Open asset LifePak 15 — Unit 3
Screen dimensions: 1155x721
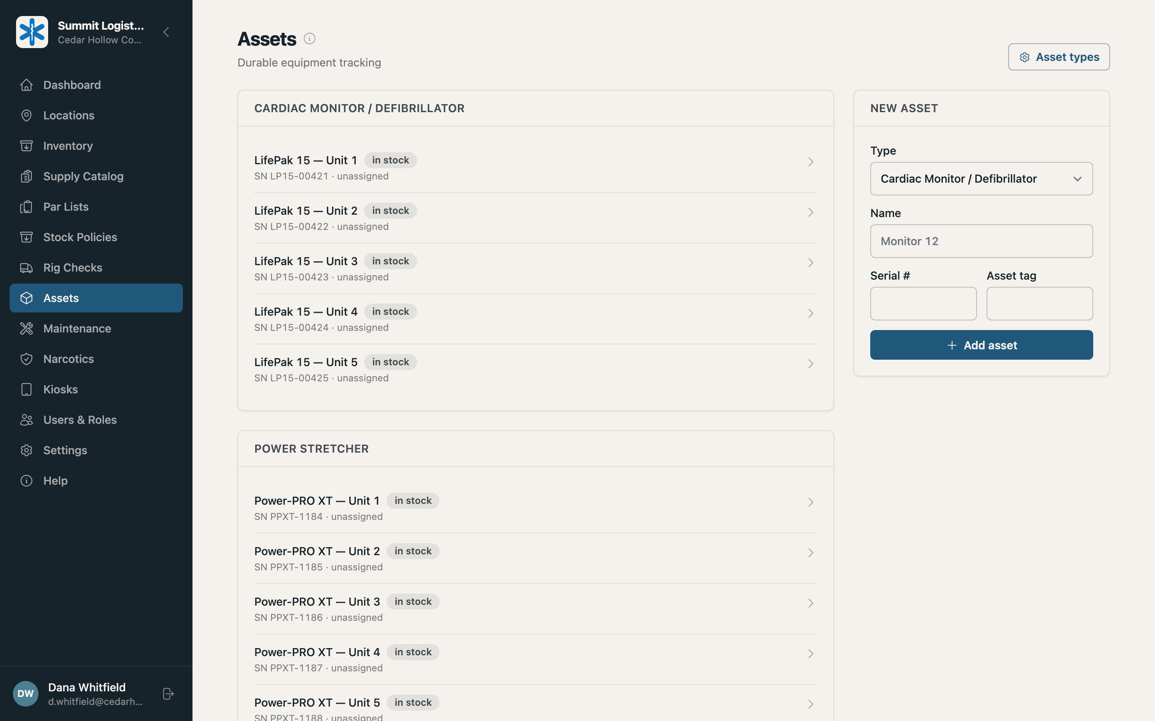coord(535,268)
